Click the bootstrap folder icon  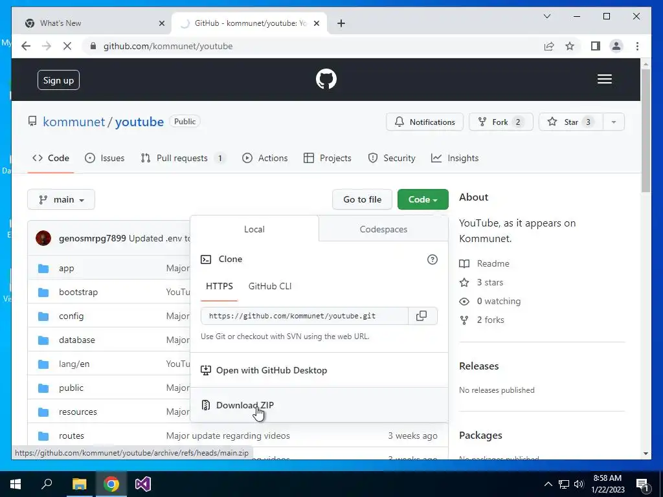pos(43,293)
